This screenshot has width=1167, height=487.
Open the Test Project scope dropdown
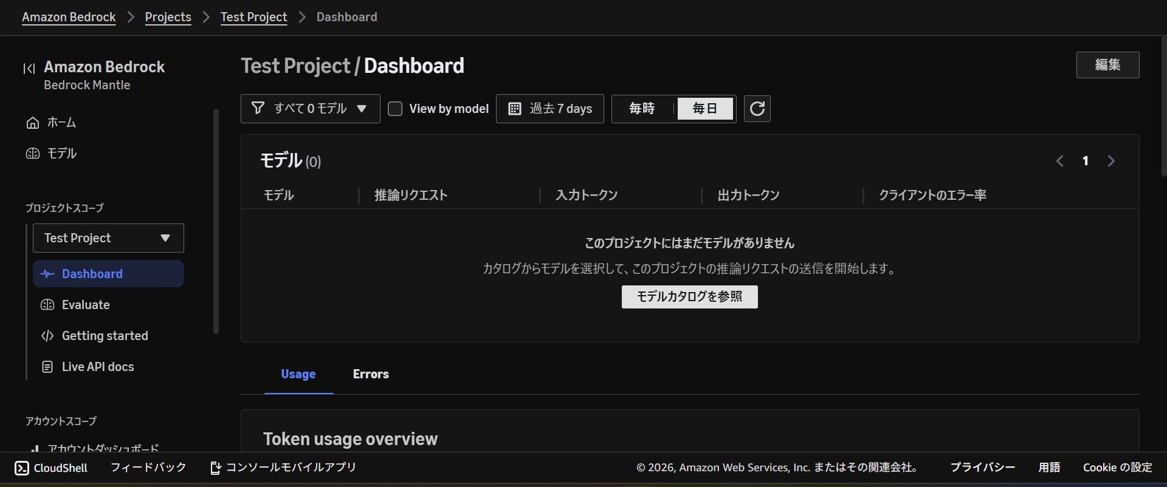pos(108,238)
